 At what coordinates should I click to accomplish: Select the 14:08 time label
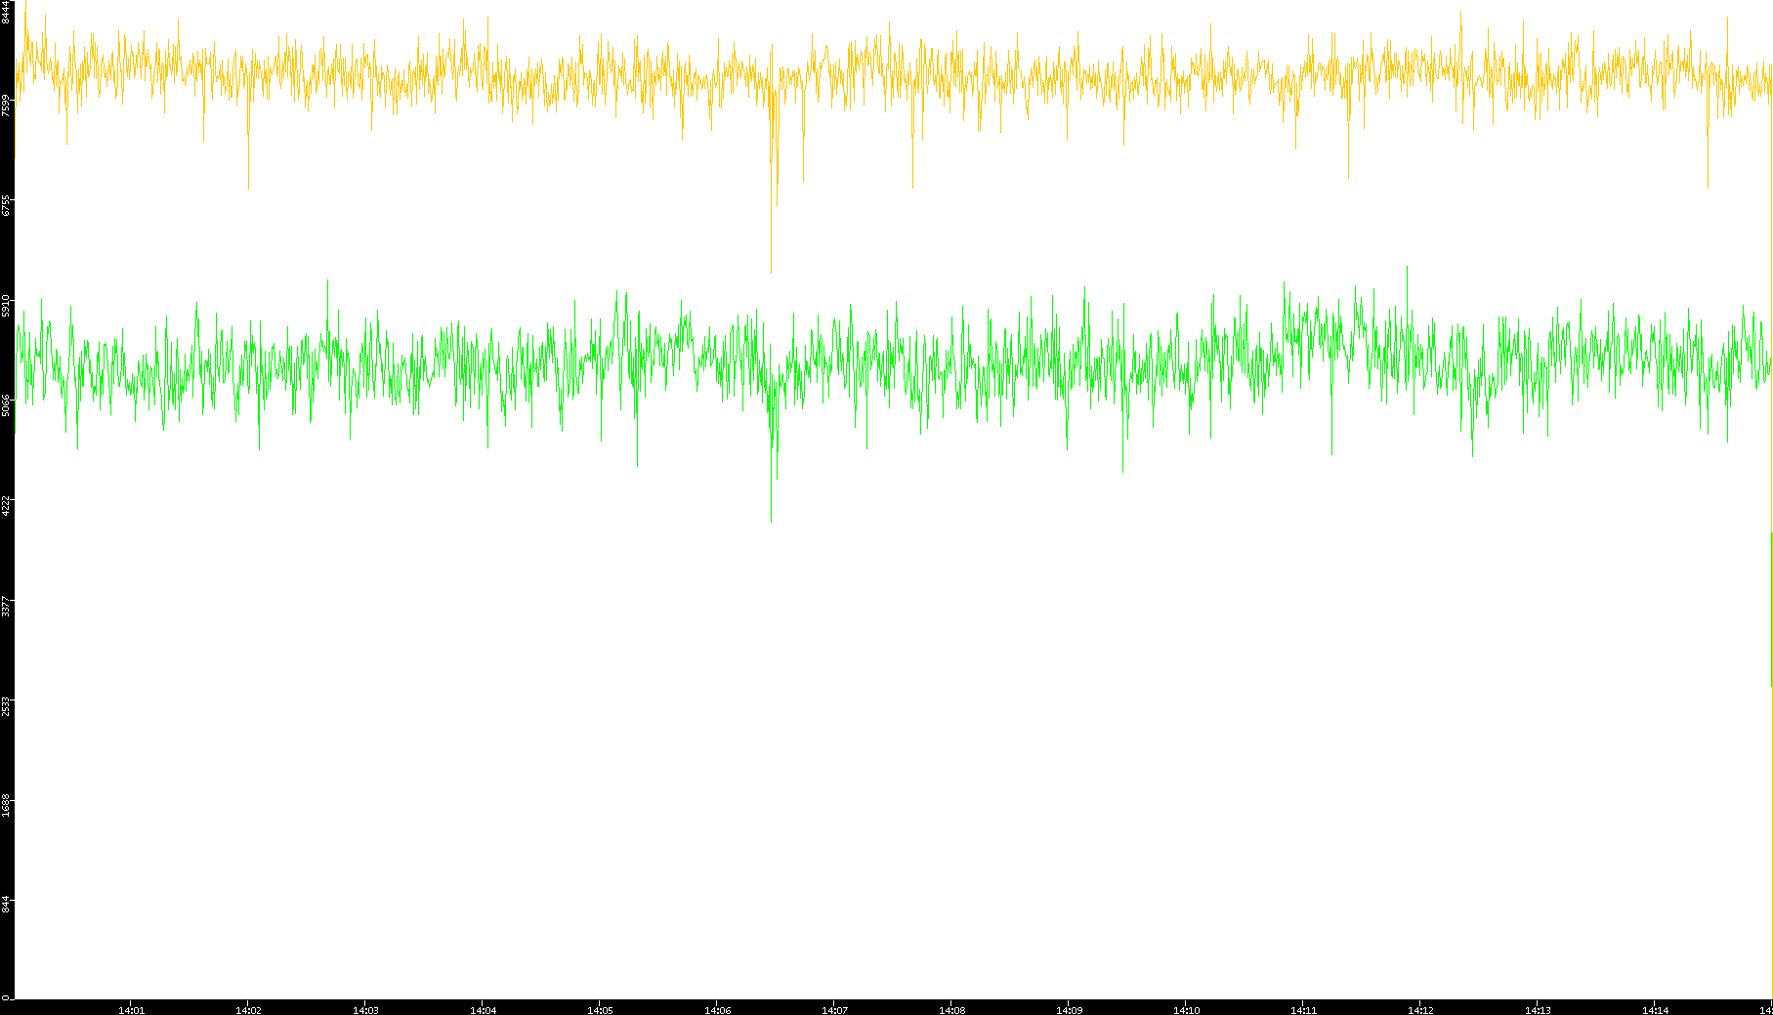tap(951, 1010)
